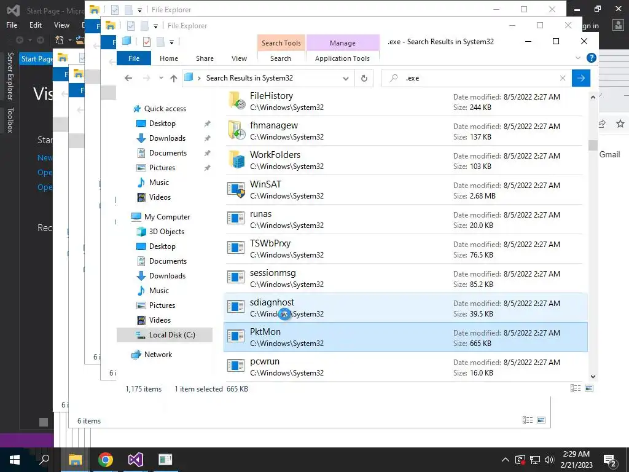Open Google Chrome from taskbar
The height and width of the screenshot is (472, 629).
(x=106, y=460)
